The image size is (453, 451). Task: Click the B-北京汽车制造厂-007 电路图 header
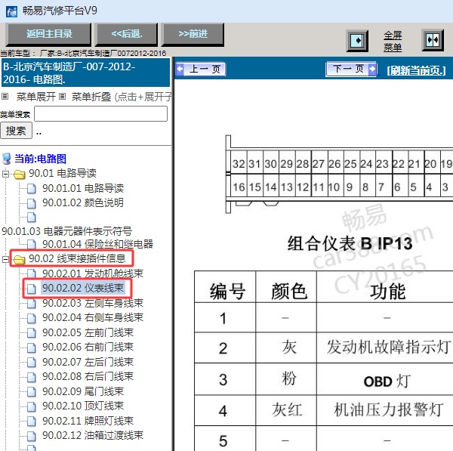point(85,73)
